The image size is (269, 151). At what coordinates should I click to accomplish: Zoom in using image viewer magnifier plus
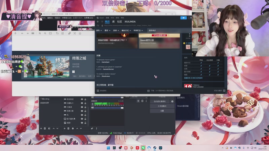pyautogui.click(x=40, y=33)
